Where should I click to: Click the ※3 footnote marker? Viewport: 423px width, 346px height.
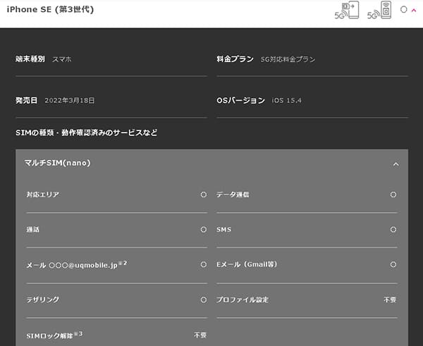click(x=78, y=334)
